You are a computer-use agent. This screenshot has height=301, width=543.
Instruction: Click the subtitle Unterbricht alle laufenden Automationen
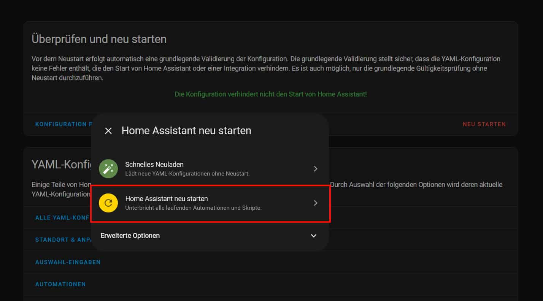193,208
